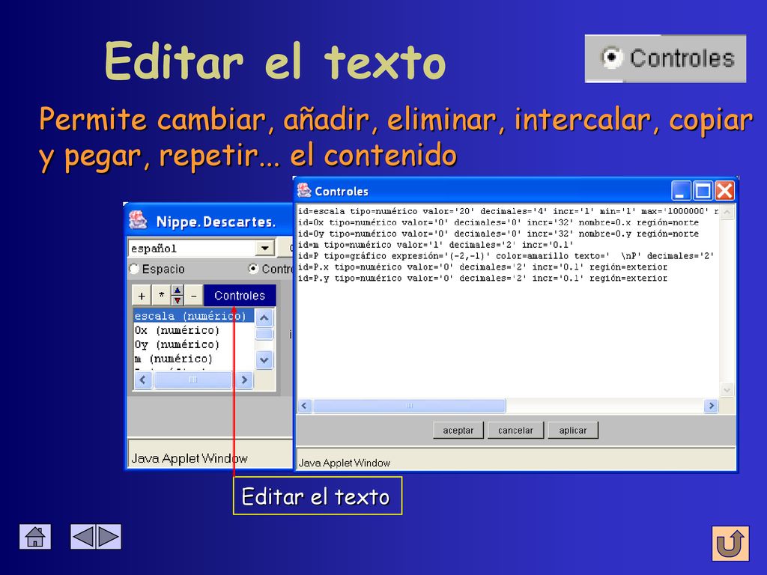Viewport: 767px width, 575px height.
Task: Minimize the Controles window
Action: 681,191
